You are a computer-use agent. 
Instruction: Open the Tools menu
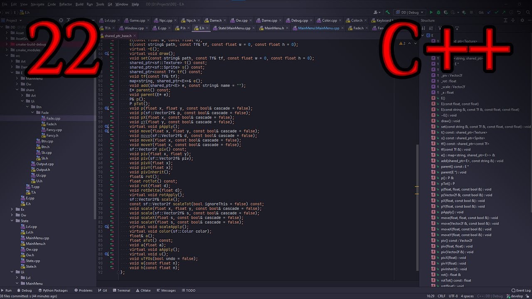click(x=100, y=4)
